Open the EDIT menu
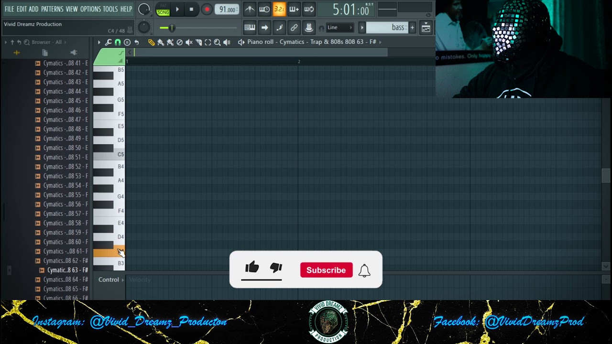The height and width of the screenshot is (344, 612). pos(22,9)
